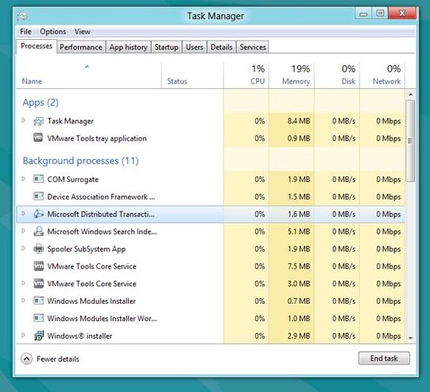Go to the Details tab

click(222, 47)
